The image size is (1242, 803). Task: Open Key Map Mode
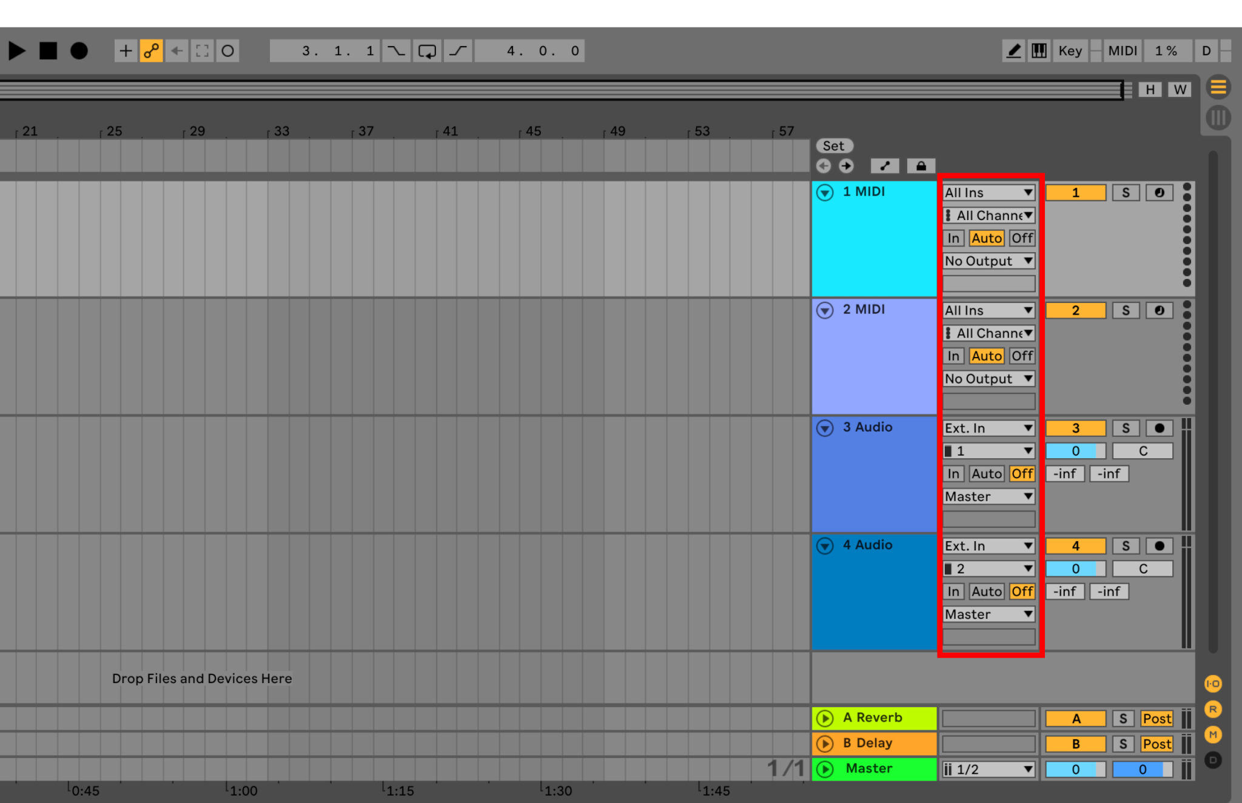[1070, 51]
